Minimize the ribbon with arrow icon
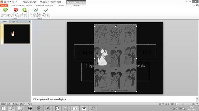Viewport: 199px width, 111px height. point(194,5)
